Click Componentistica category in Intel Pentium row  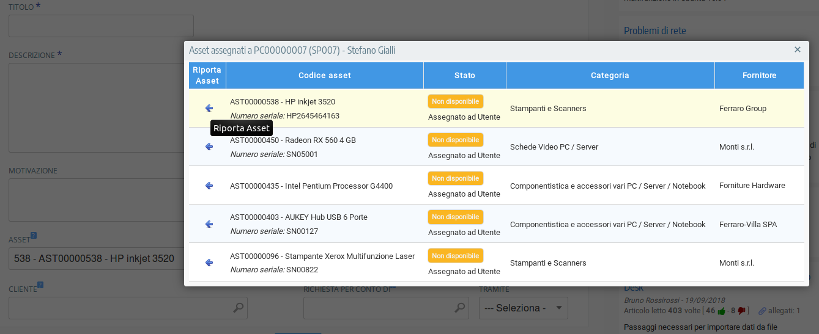tap(608, 186)
